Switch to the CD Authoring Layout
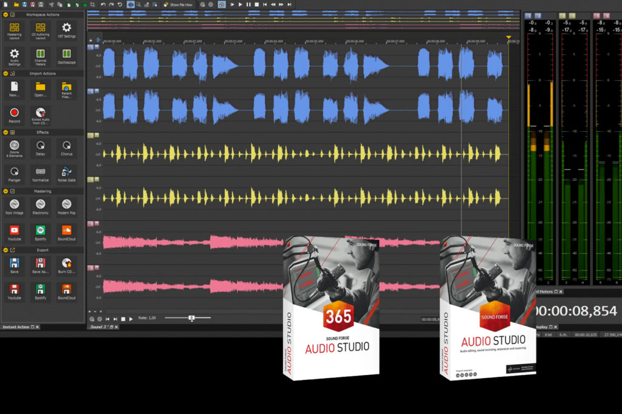Screen dimensions: 622x414 (41, 30)
